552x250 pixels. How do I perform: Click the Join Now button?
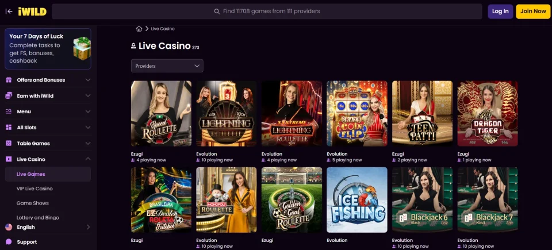click(x=533, y=11)
